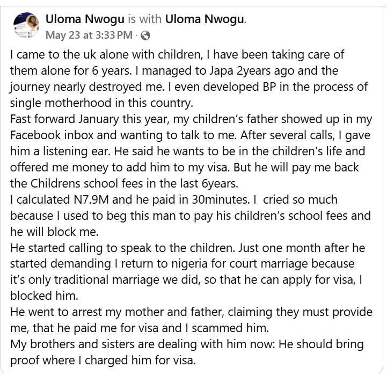Click the 'is with' text in header
The width and height of the screenshot is (387, 374).
pos(144,19)
